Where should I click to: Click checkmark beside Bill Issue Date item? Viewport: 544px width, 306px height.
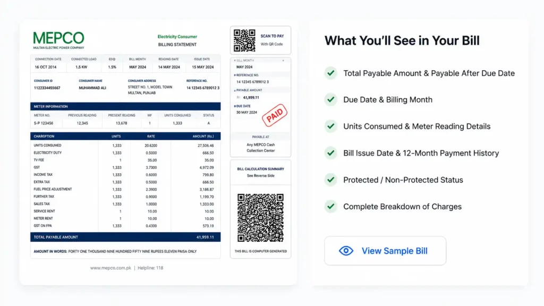tap(331, 153)
